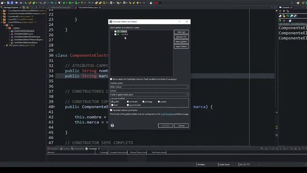The height and width of the screenshot is (173, 307).
Task: Click the Coverage launch icon in toolbar
Action: tap(76, 3)
